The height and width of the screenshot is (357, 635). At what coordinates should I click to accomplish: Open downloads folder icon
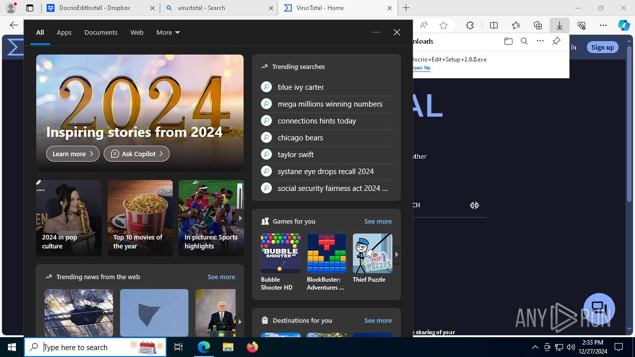[x=508, y=41]
